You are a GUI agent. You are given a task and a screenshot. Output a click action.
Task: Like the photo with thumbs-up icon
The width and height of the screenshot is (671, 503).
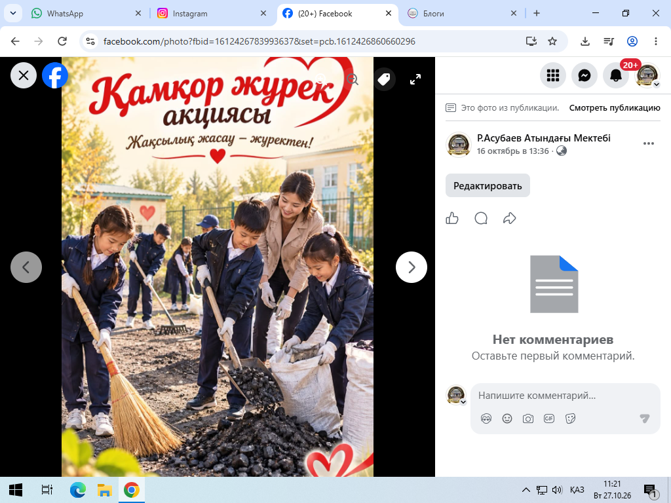tap(452, 218)
